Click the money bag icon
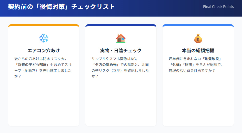Screen dimensions: 242x133 point(198,38)
